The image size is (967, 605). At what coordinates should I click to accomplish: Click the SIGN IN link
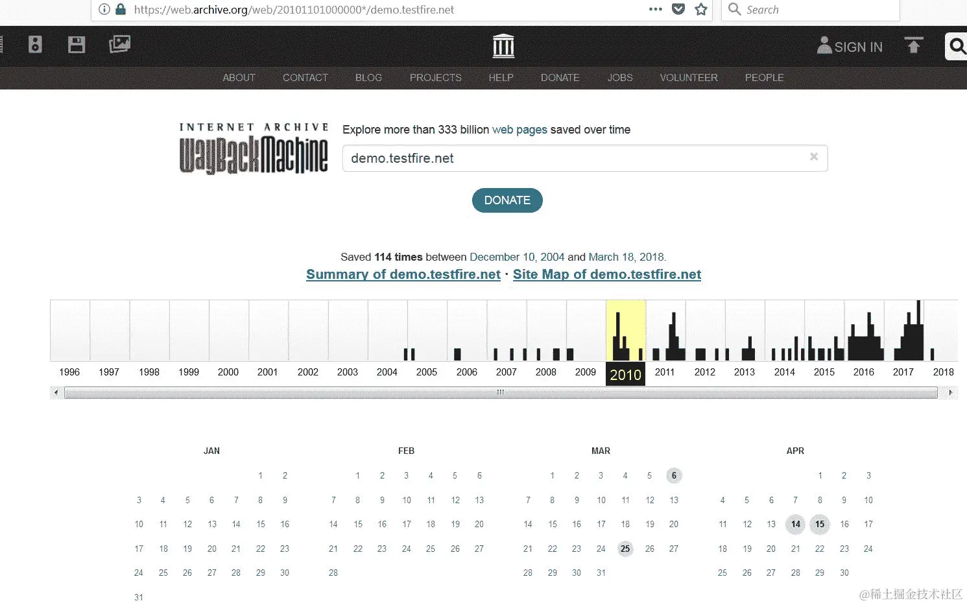tap(858, 47)
